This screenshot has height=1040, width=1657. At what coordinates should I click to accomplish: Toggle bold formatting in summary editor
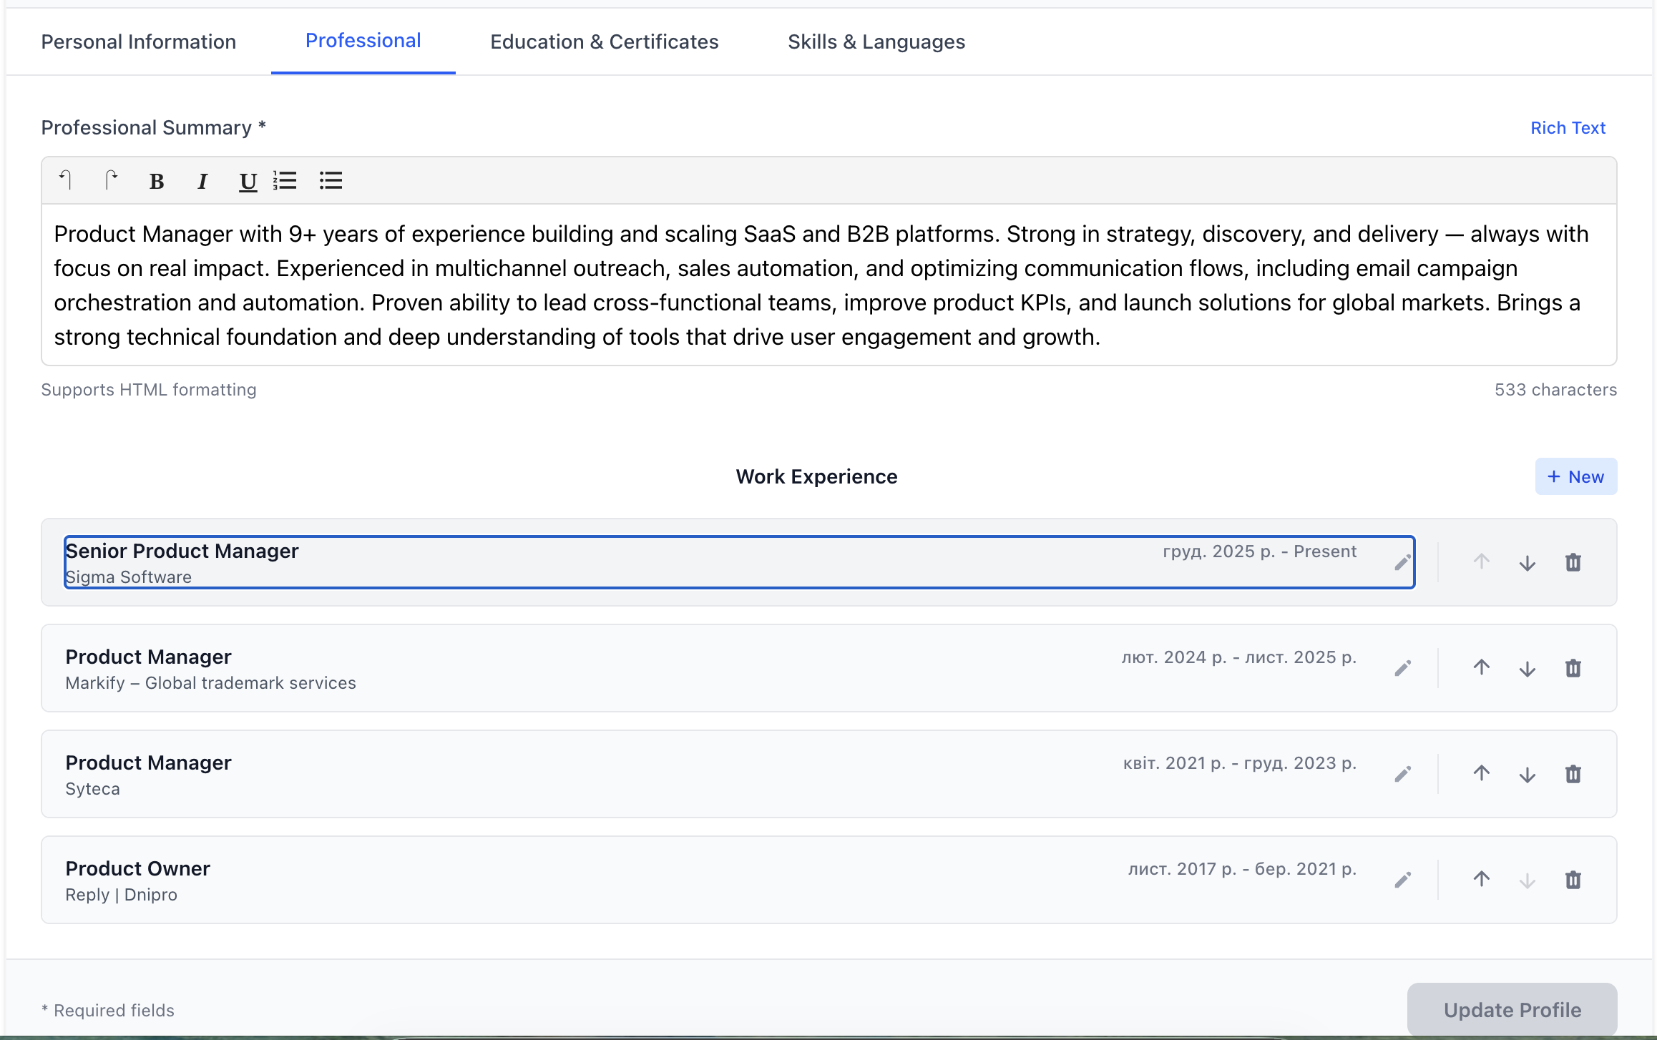157,182
